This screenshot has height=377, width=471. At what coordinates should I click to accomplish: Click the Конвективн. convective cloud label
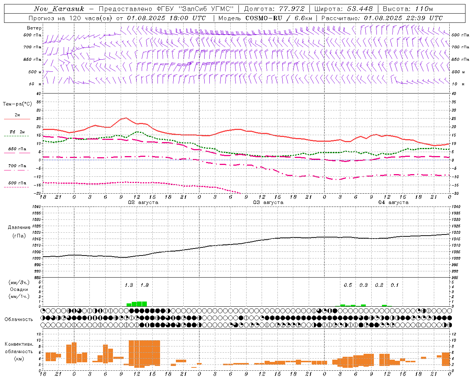click(19, 344)
